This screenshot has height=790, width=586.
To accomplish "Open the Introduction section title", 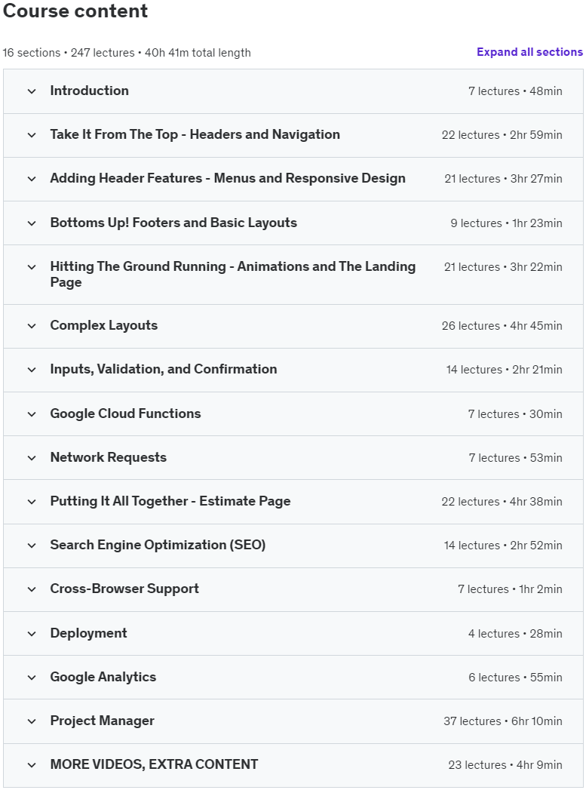I will [x=90, y=91].
